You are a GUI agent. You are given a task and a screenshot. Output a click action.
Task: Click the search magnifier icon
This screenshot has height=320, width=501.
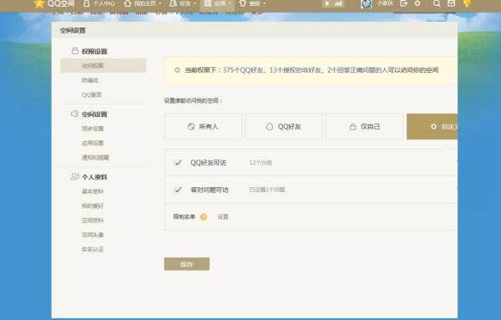tap(437, 3)
